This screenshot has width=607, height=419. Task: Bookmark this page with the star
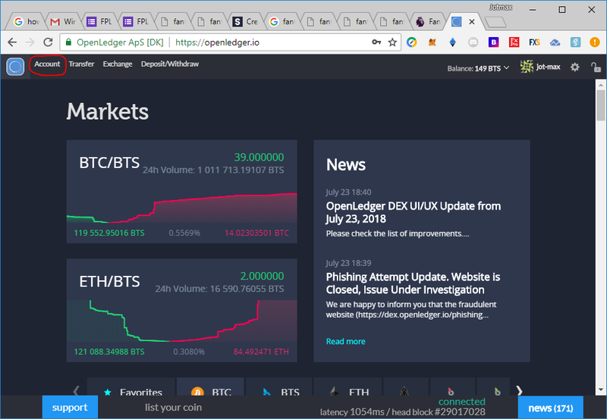tap(392, 42)
